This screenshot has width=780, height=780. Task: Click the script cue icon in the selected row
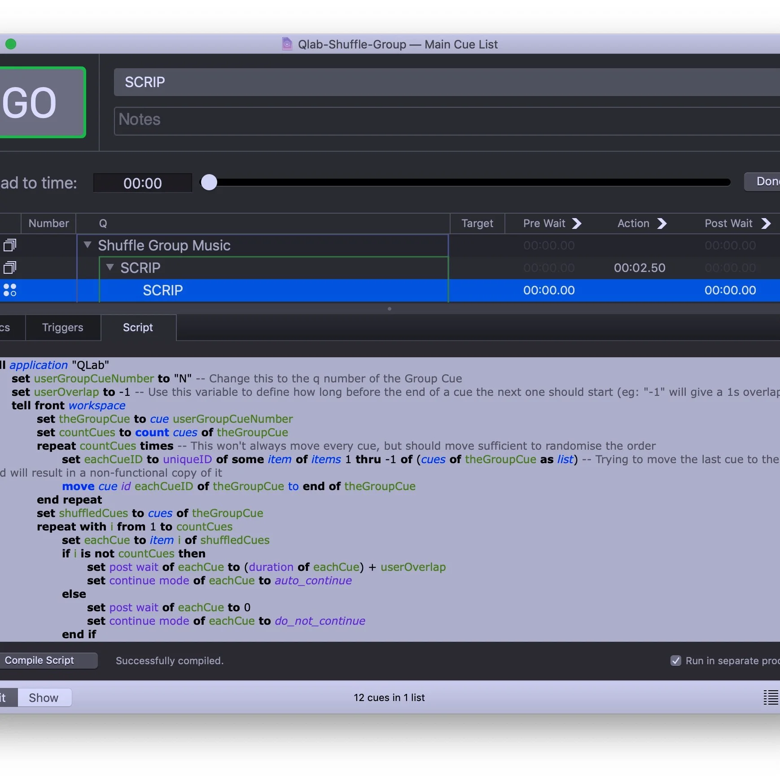(x=10, y=290)
